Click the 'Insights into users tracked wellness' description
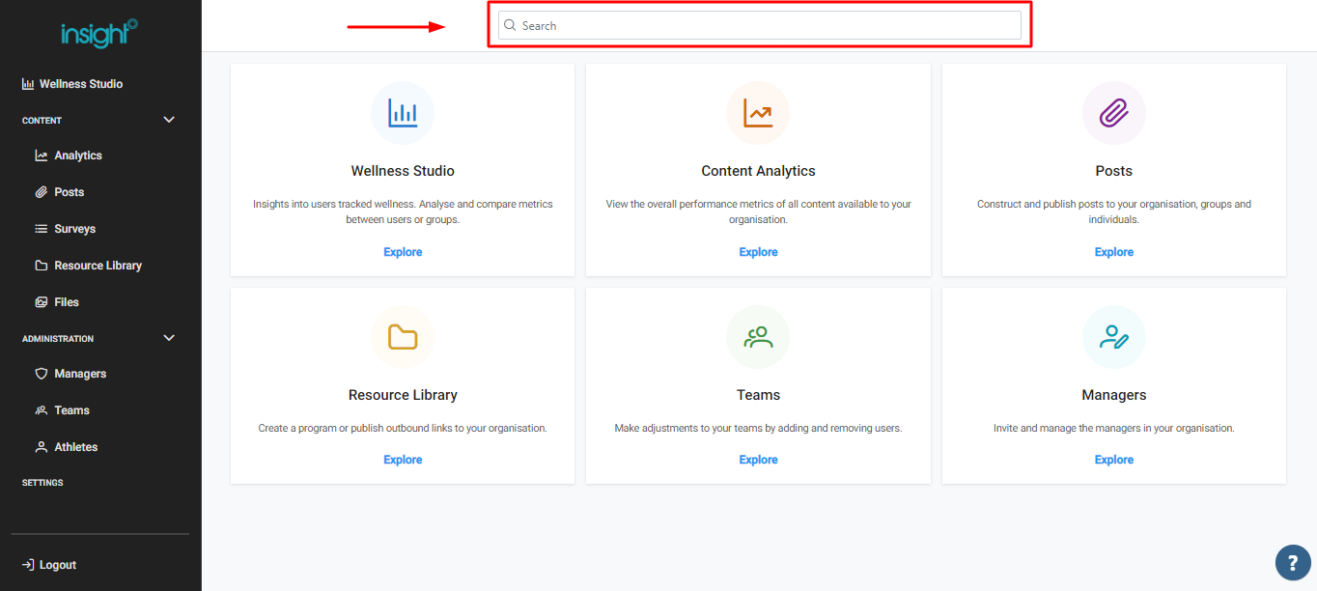The width and height of the screenshot is (1317, 591). tap(403, 211)
